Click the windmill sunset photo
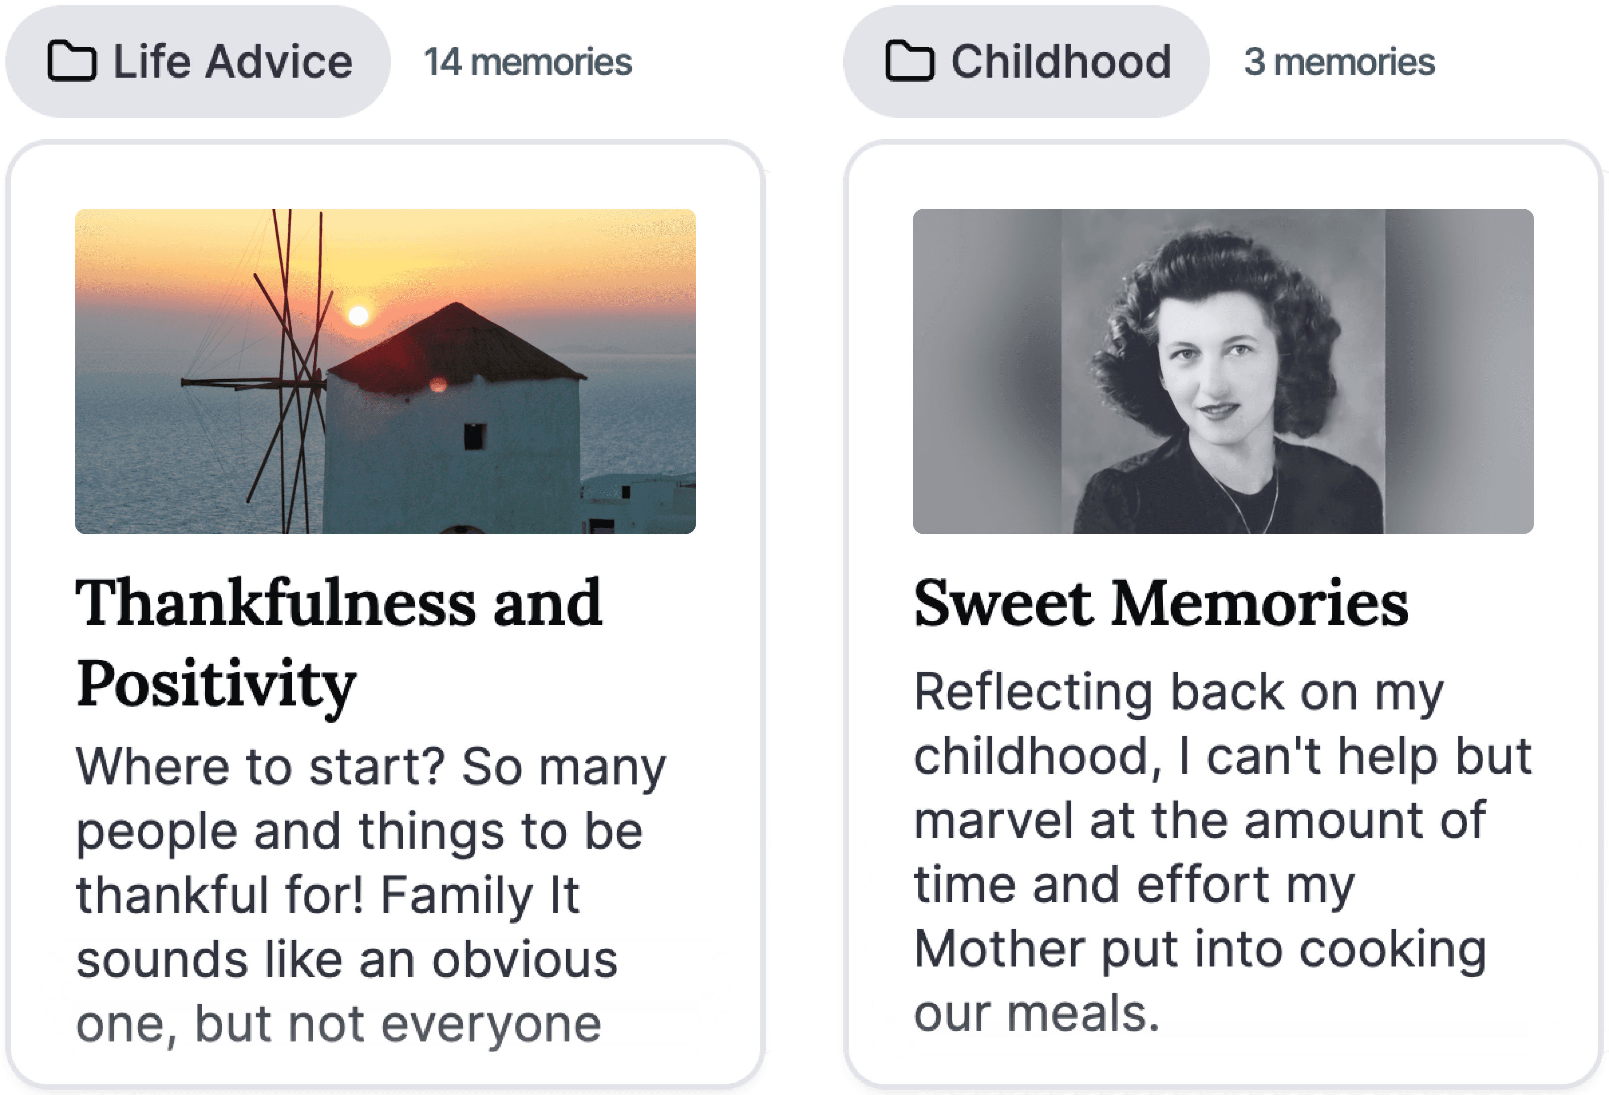The image size is (1609, 1095). [386, 371]
